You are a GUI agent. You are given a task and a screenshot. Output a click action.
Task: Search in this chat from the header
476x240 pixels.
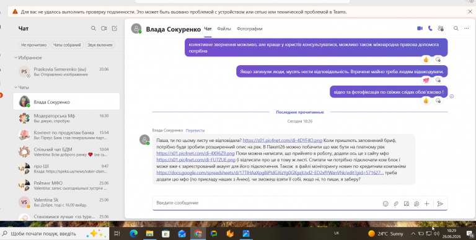[456, 29]
